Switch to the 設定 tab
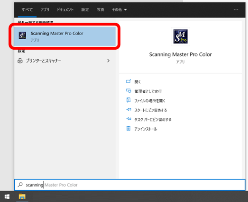This screenshot has height=202, width=248. (x=85, y=10)
